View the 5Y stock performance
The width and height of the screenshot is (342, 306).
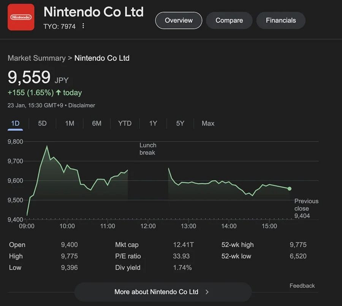(180, 123)
